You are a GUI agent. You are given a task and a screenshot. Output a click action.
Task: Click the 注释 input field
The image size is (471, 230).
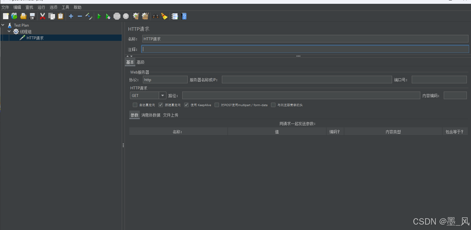click(x=305, y=49)
